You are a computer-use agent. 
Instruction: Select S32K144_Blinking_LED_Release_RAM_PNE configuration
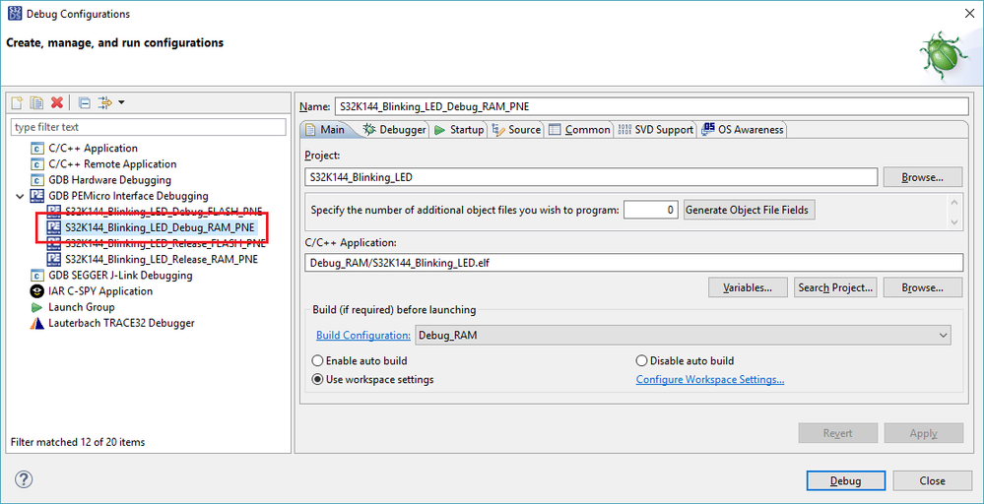point(162,259)
